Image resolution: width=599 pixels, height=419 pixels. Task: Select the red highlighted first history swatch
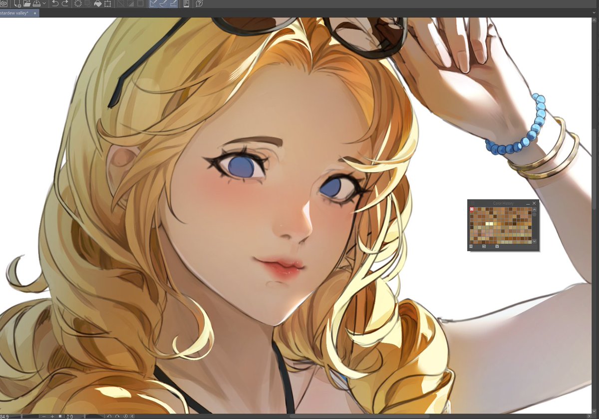(472, 209)
